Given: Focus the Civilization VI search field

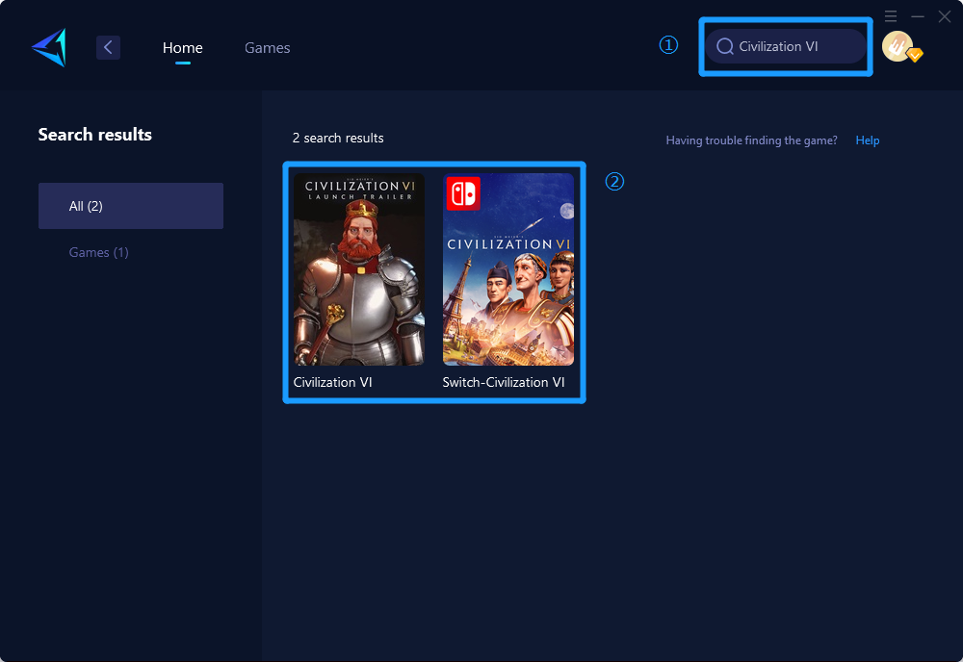Looking at the screenshot, I should click(x=786, y=46).
